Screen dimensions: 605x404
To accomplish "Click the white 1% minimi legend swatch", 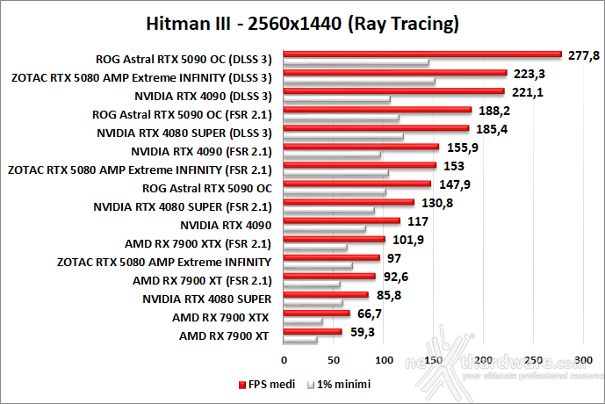I will 311,385.
